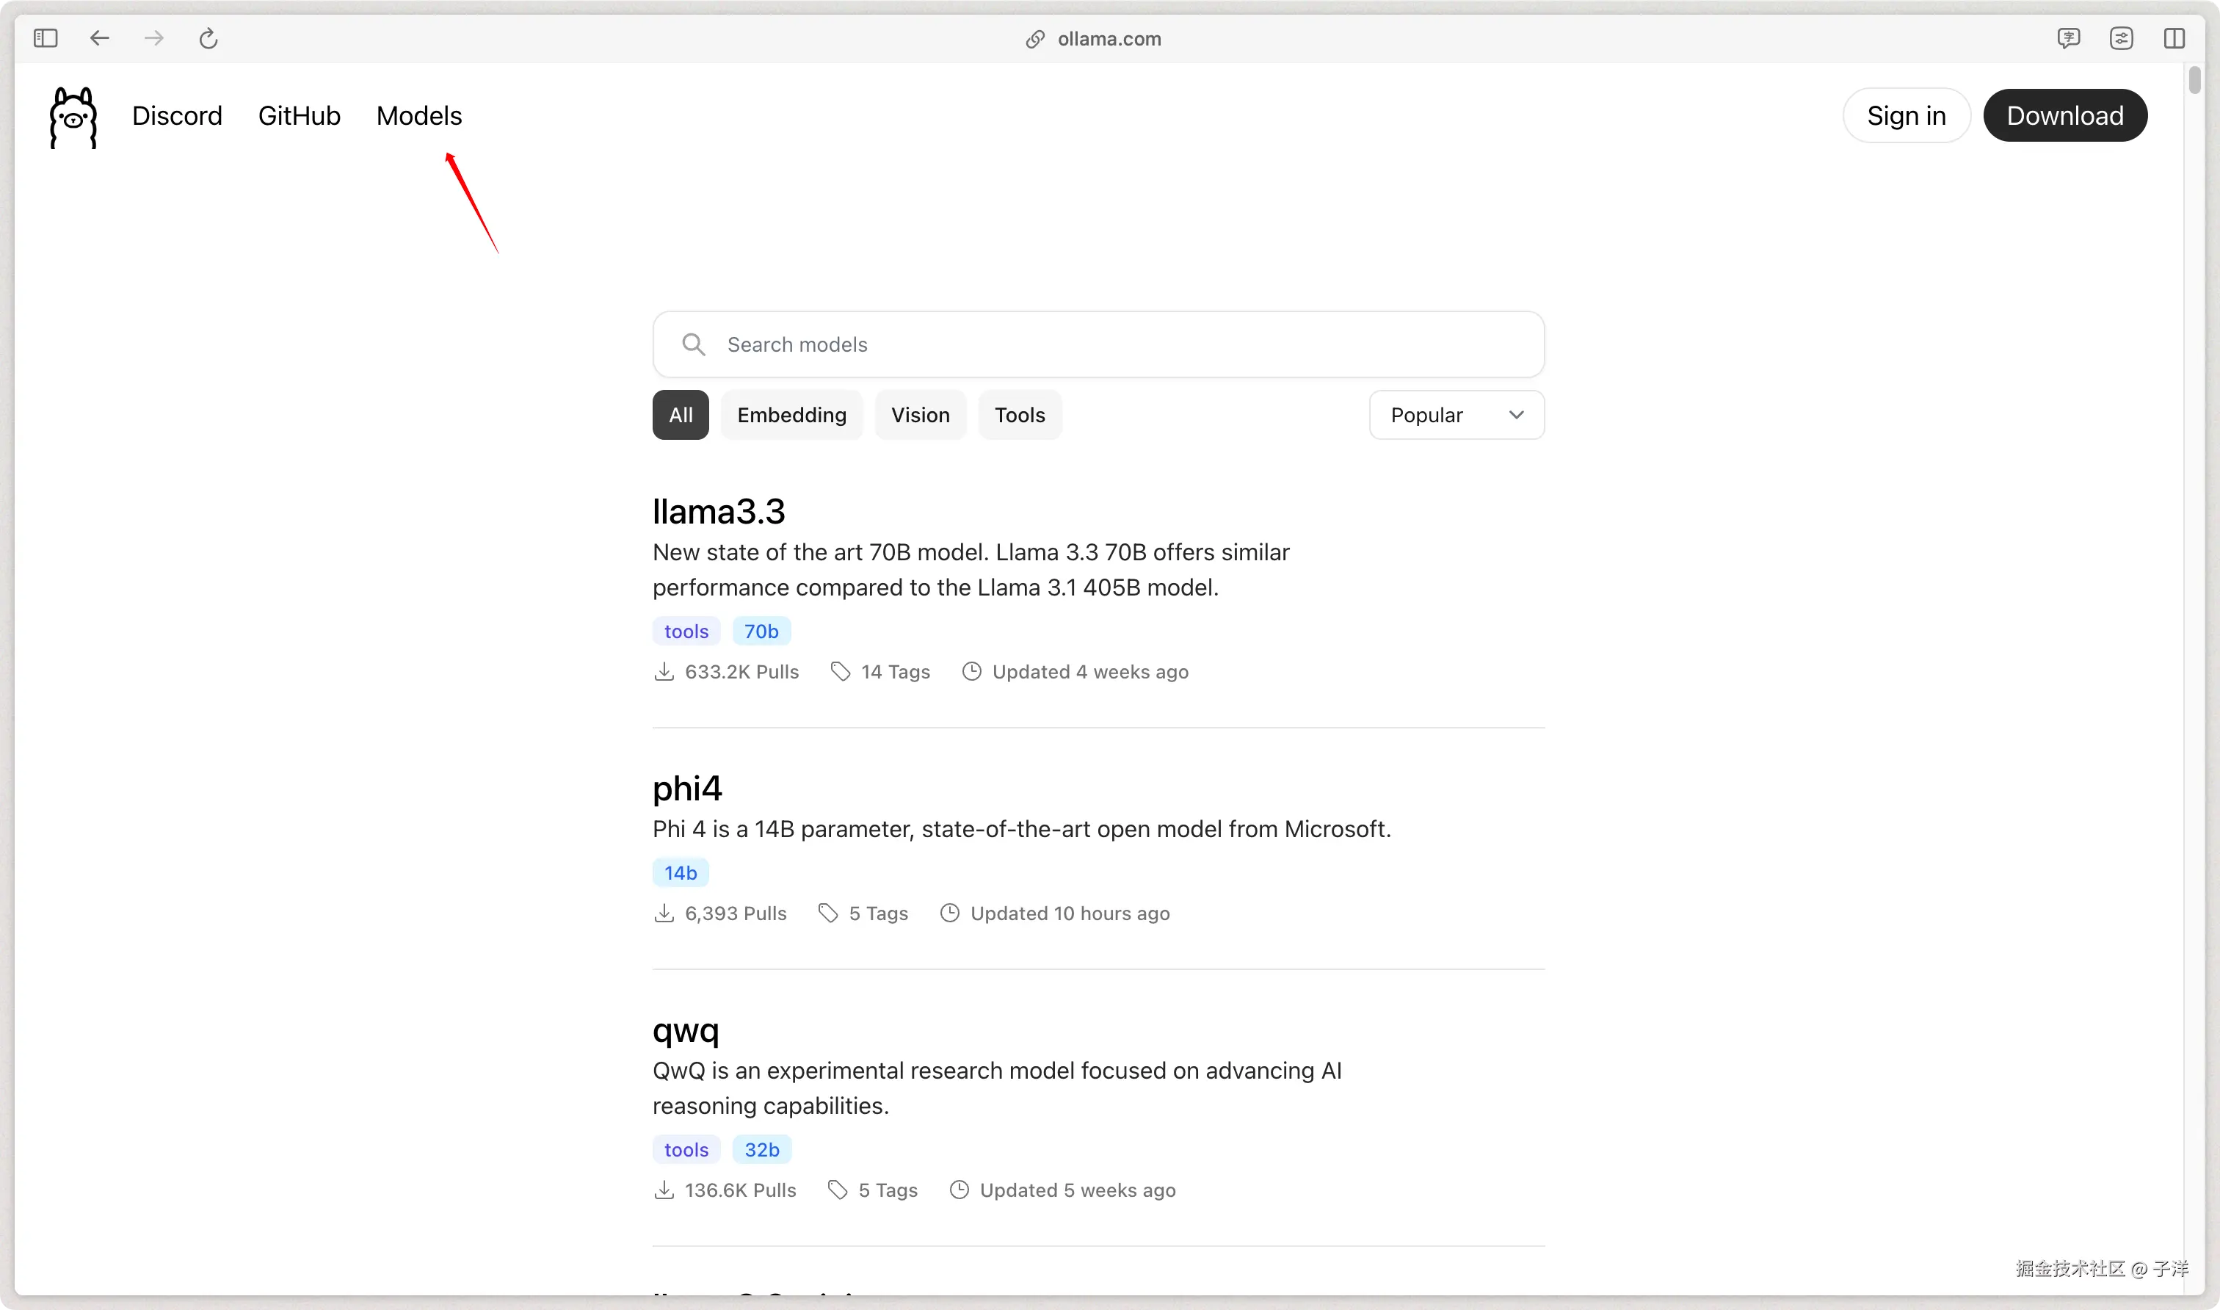Click the chat bubble icon in browser toolbar

click(x=2068, y=38)
